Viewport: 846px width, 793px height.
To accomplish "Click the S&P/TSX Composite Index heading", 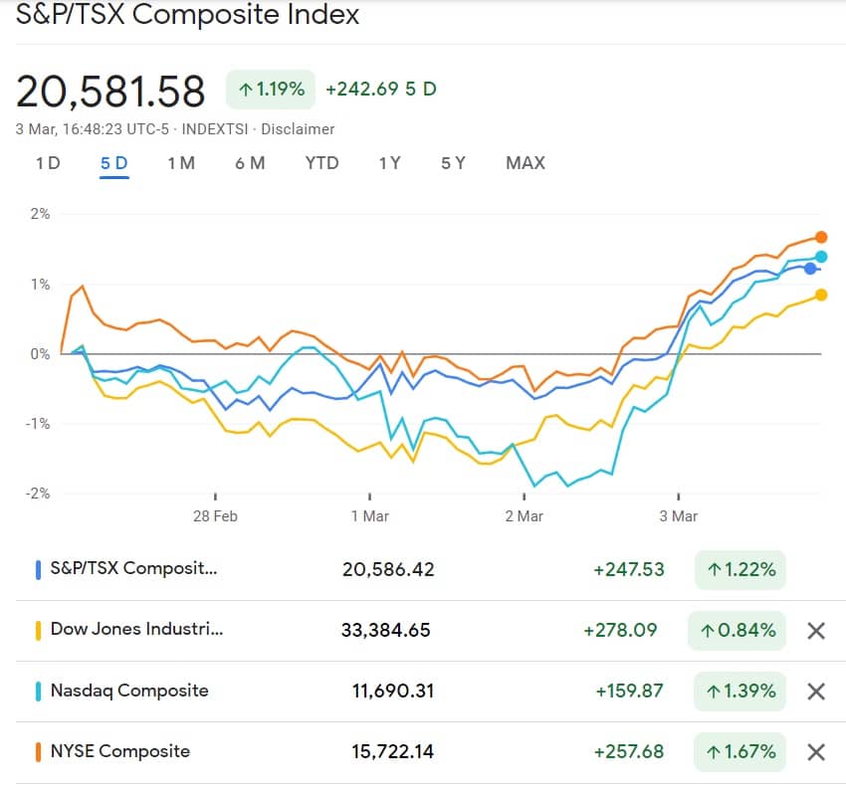I will [187, 14].
